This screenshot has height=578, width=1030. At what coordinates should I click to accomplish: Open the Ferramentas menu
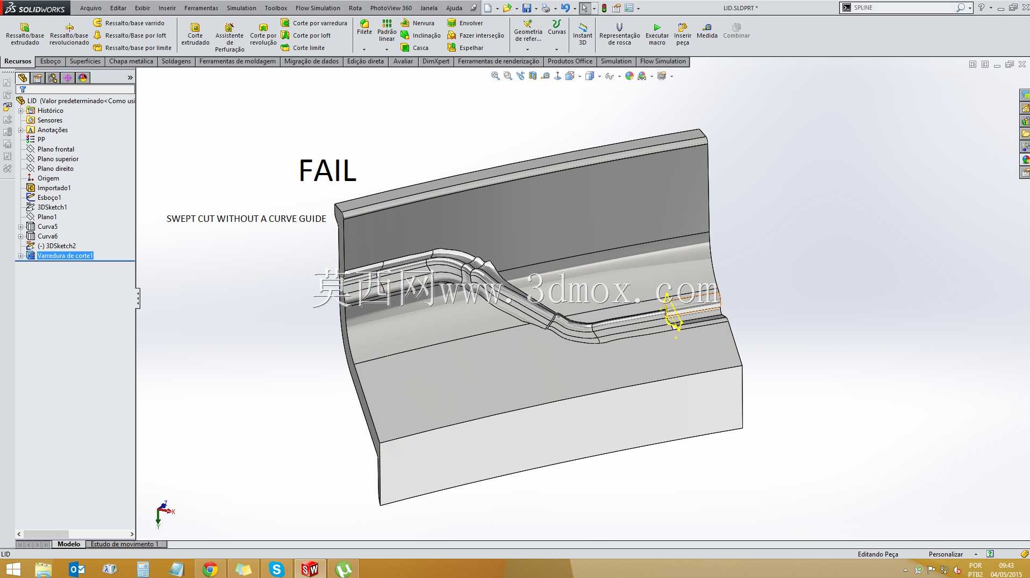coord(201,8)
